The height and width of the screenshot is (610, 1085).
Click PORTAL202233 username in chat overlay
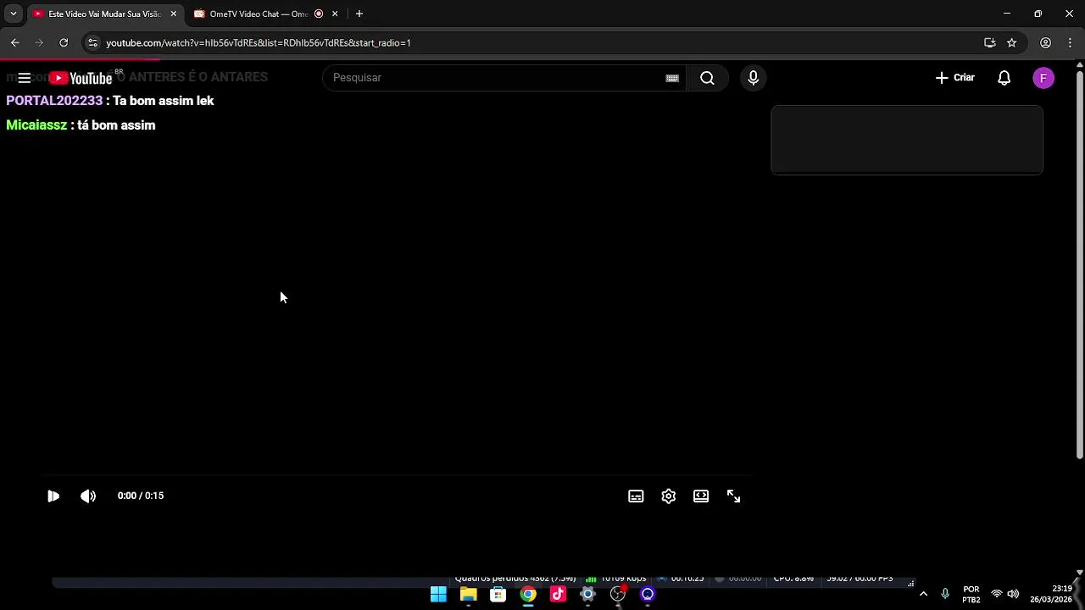pyautogui.click(x=54, y=101)
